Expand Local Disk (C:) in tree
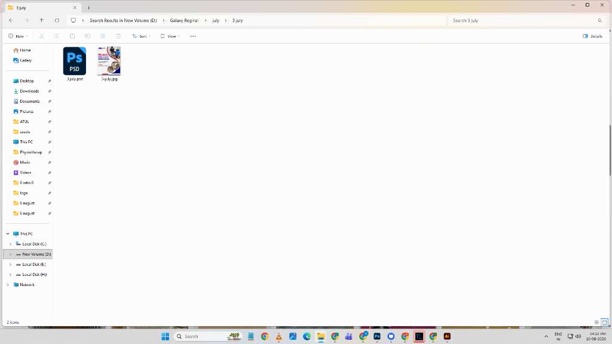612x344 pixels. [11, 244]
